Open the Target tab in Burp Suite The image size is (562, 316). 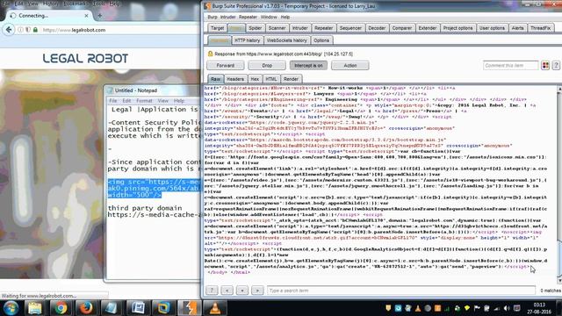point(217,28)
